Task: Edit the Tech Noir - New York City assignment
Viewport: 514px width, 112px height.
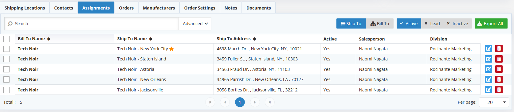Action: pos(488,48)
